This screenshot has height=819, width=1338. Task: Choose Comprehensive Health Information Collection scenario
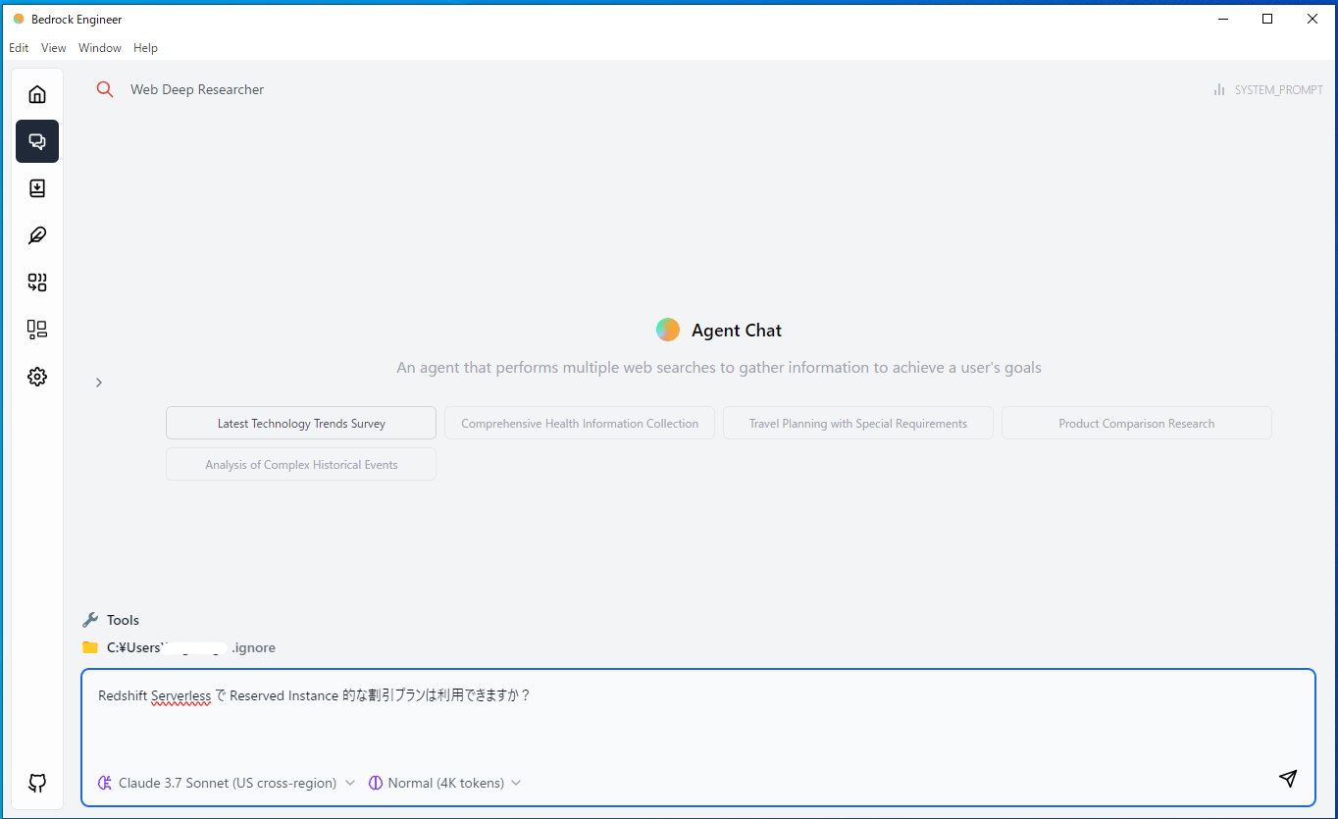580,423
